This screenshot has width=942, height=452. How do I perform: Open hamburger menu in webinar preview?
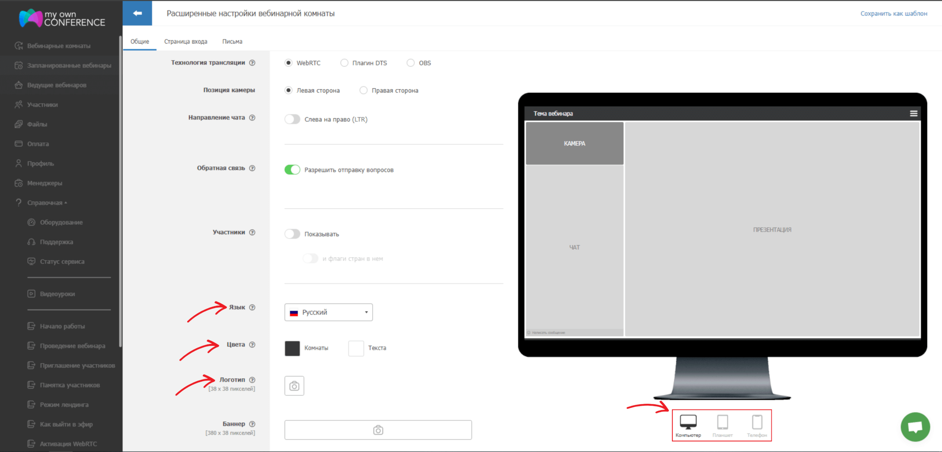(x=913, y=114)
